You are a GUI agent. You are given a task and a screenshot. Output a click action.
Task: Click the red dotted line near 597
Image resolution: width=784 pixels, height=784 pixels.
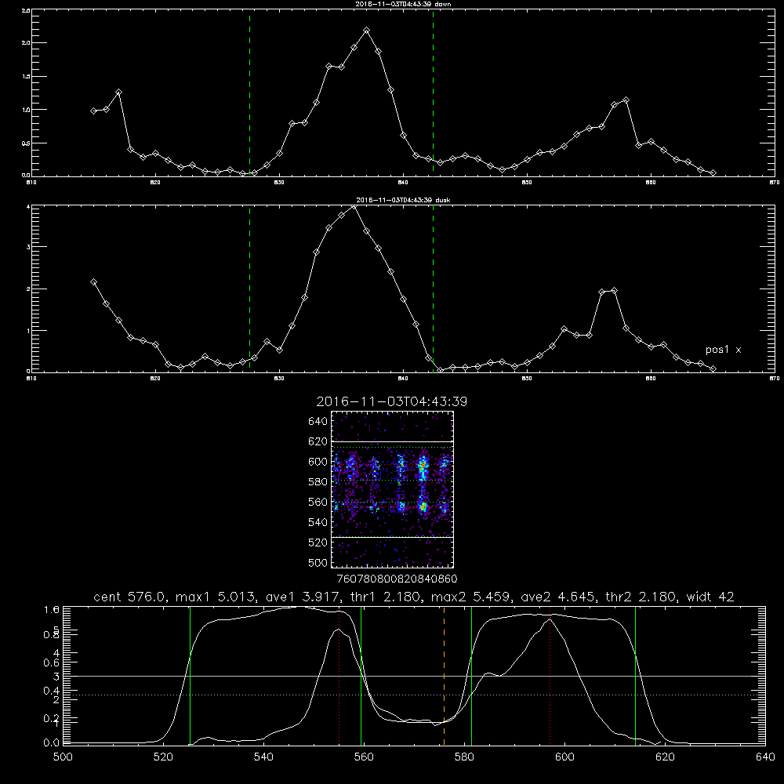tap(550, 676)
